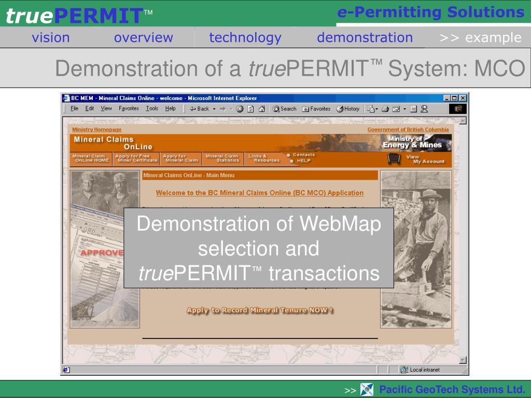Open the Edit menu
Image resolution: width=531 pixels, height=398 pixels.
[89, 108]
